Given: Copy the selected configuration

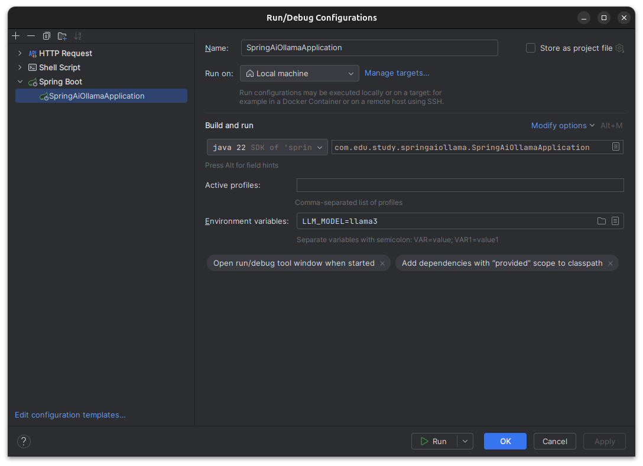Looking at the screenshot, I should [46, 36].
